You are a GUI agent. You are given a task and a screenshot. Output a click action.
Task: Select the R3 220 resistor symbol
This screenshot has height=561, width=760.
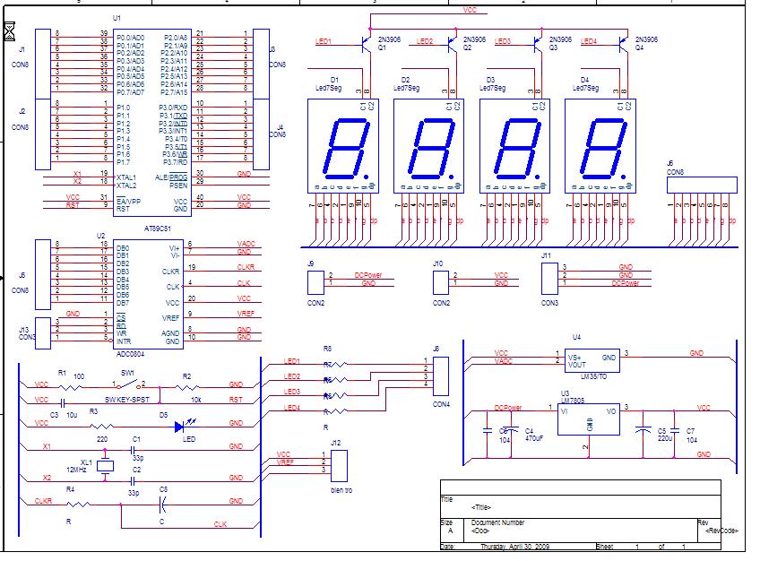[x=102, y=427]
